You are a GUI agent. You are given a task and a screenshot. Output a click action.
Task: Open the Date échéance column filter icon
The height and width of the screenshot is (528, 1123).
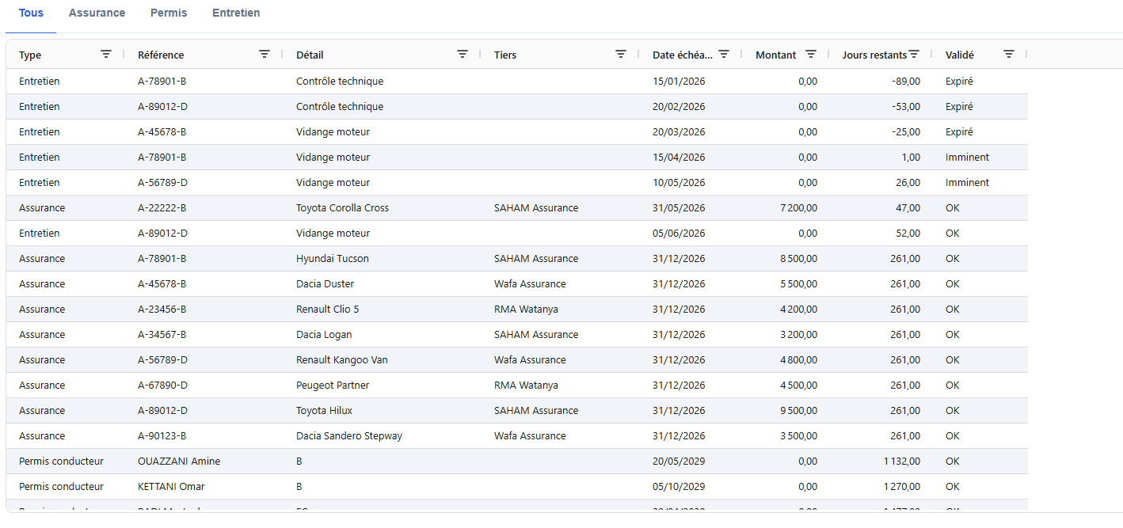(724, 55)
